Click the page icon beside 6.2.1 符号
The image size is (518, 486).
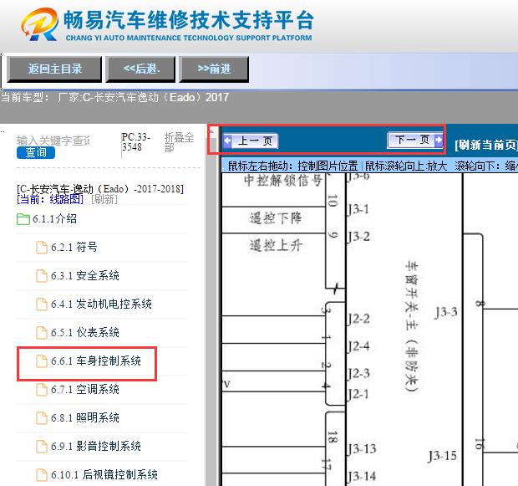pyautogui.click(x=42, y=248)
